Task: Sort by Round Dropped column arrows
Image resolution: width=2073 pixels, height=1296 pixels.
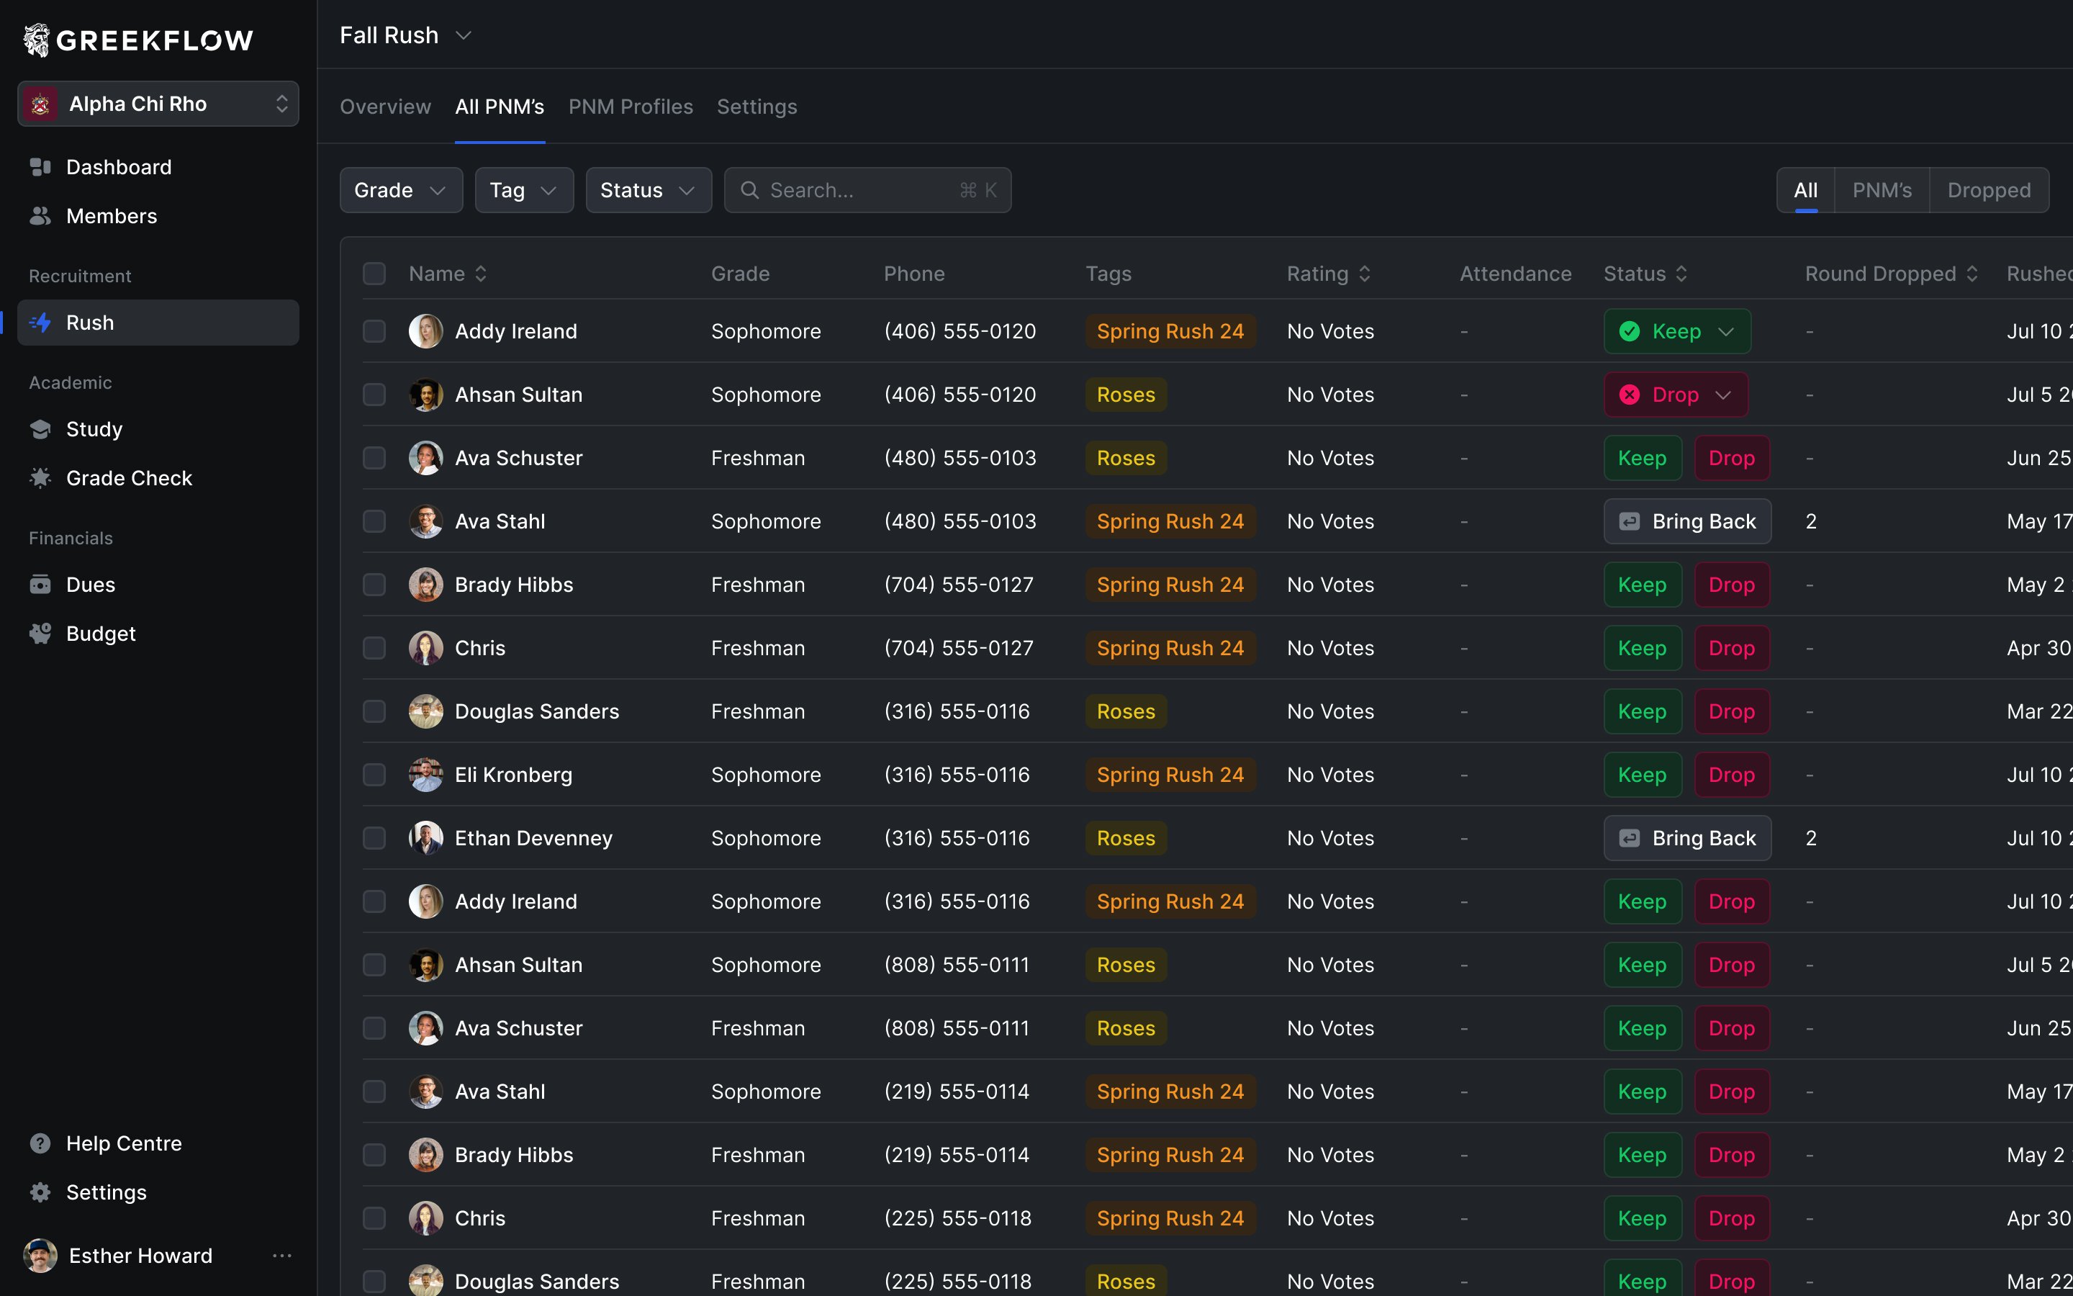Action: point(1972,274)
